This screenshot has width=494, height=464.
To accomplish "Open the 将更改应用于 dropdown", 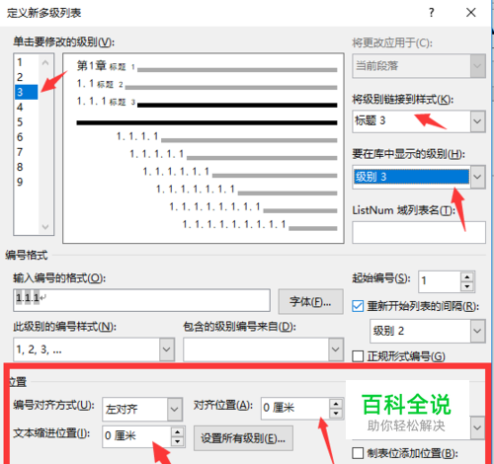I will 478,66.
